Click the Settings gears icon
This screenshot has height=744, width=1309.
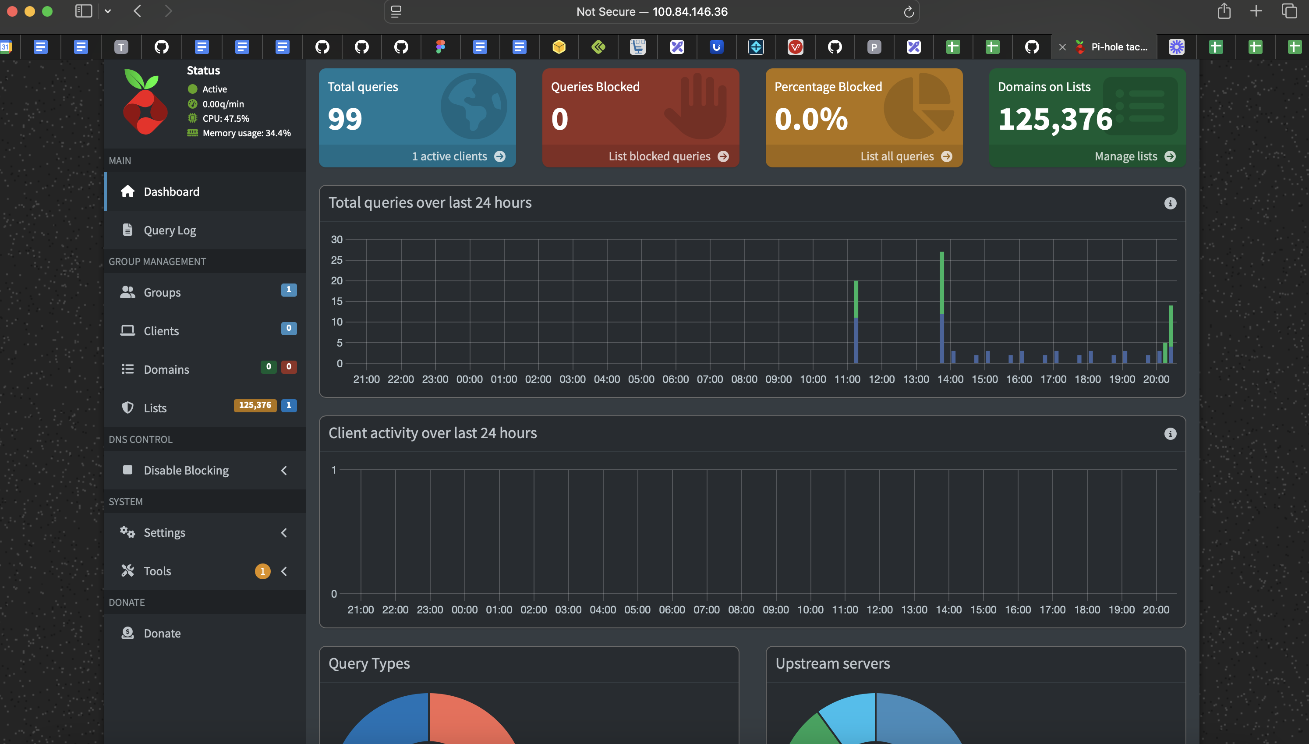pos(127,532)
